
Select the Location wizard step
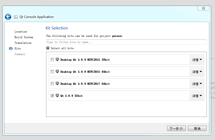[x=21, y=31]
